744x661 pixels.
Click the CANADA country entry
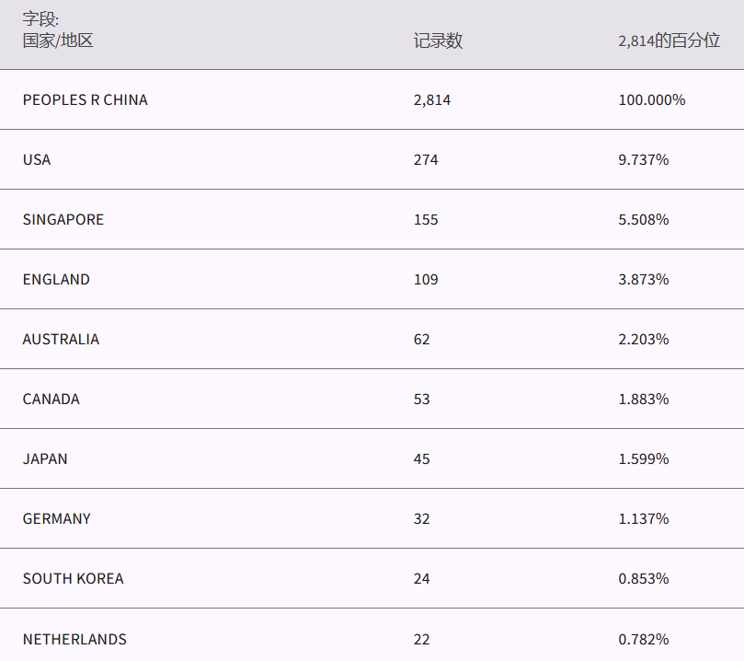(52, 399)
